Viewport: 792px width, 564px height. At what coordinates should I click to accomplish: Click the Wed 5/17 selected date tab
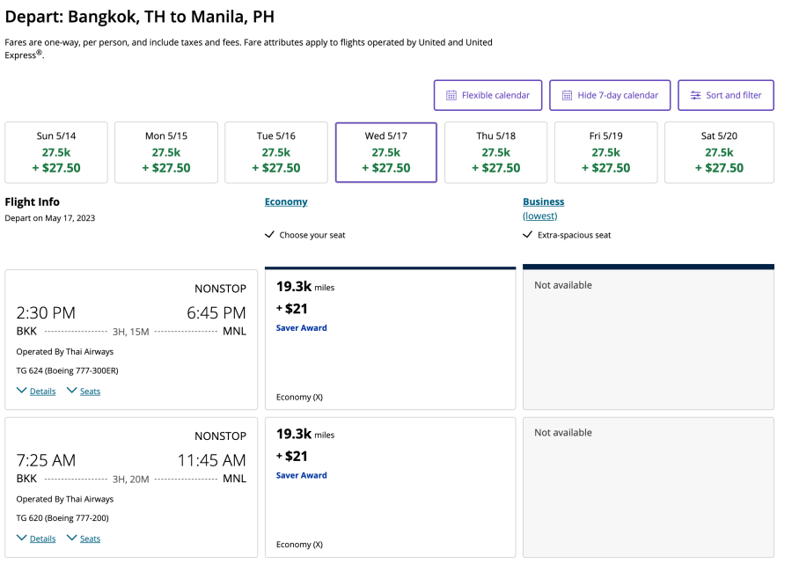[386, 152]
